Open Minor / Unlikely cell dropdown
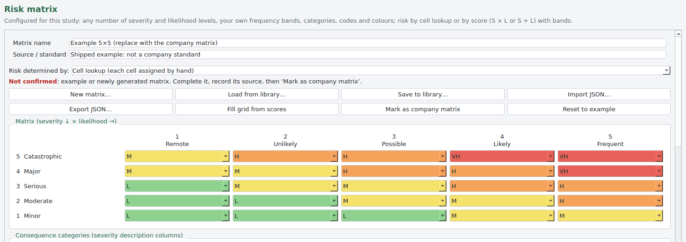The image size is (686, 242). 286,216
